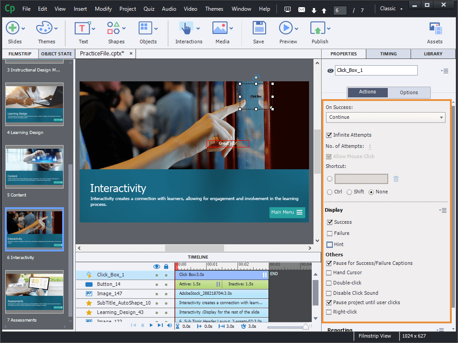458x343 pixels.
Task: Open the Display section options menu
Action: [x=443, y=210]
